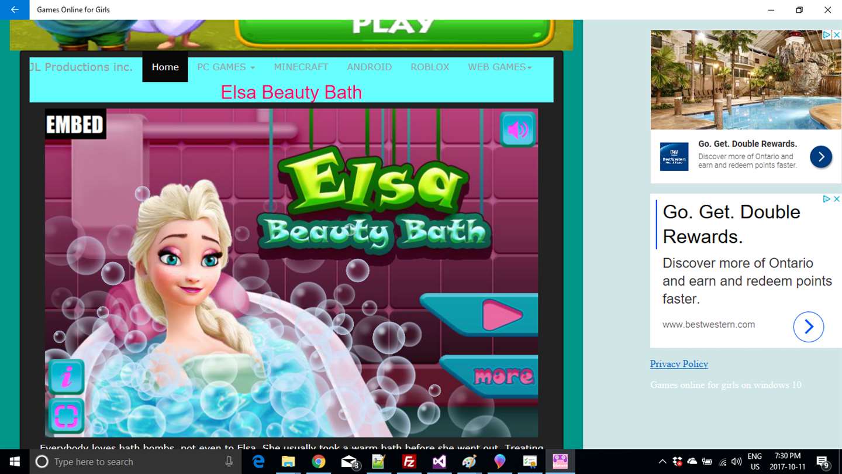Select the Home tab in the navbar

(x=165, y=67)
